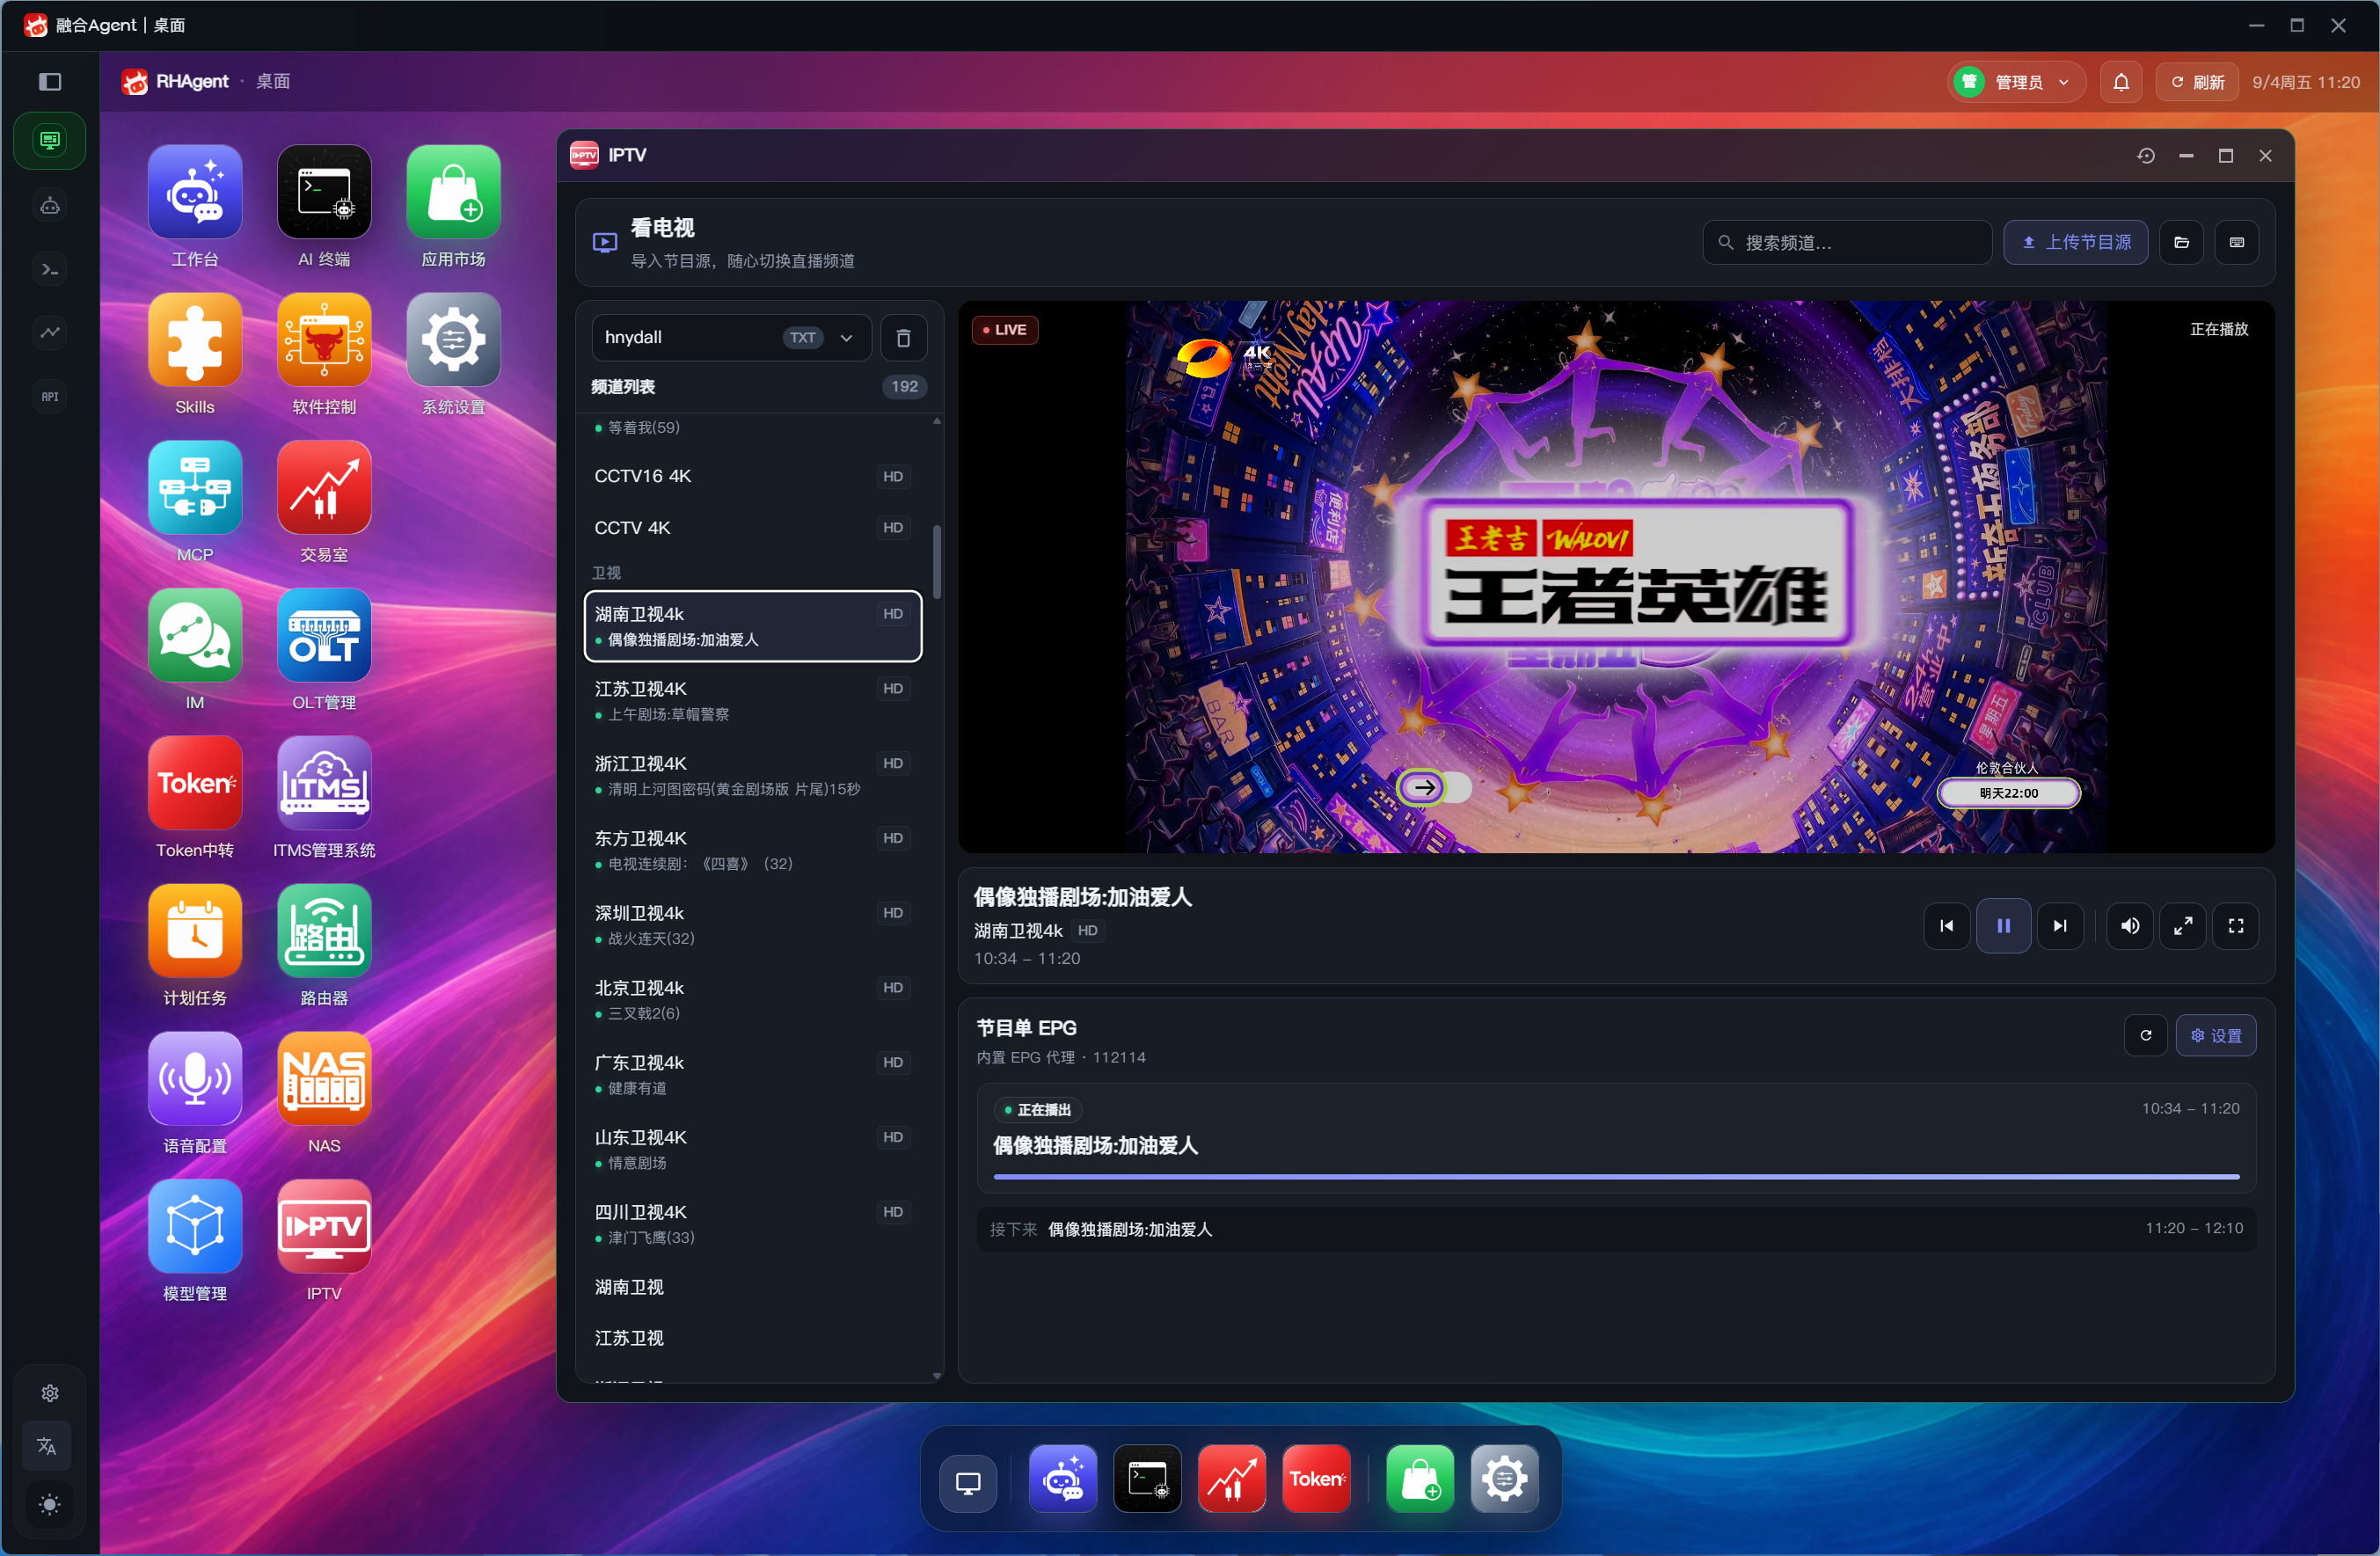Open the 工作台 desktop app
Image resolution: width=2380 pixels, height=1556 pixels.
click(x=194, y=192)
